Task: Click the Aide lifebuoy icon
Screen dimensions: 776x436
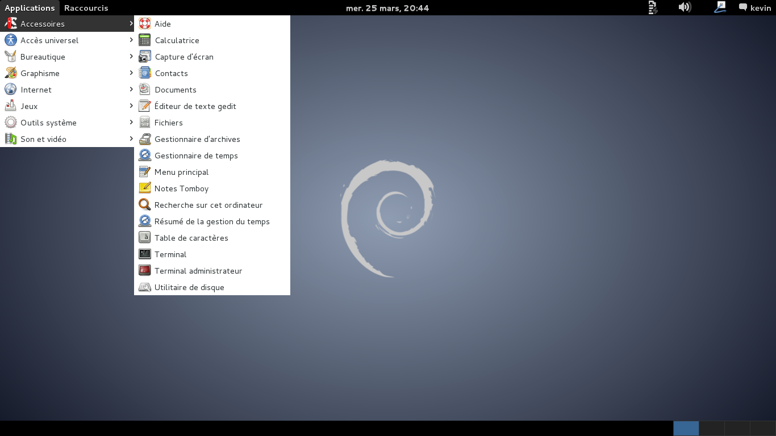Action: click(145, 24)
